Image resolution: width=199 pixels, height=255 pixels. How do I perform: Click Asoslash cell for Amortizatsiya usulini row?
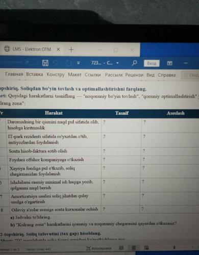169,199
